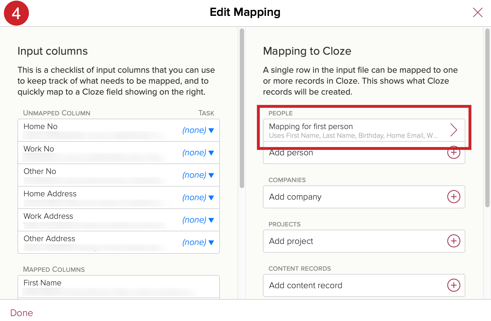
Task: Click the Task column header
Action: (x=206, y=113)
